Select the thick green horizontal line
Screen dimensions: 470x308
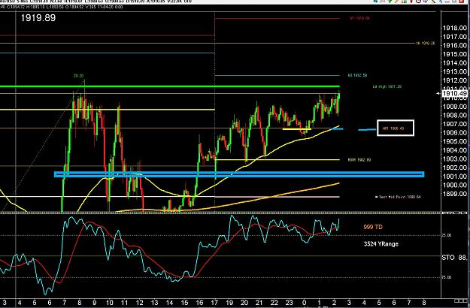pyautogui.click(x=170, y=86)
